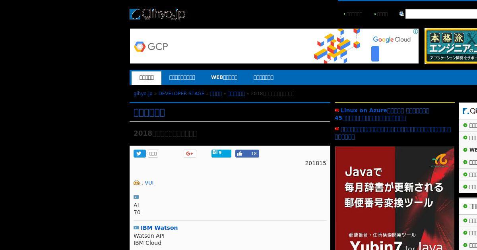
Task: Switch to the WEB tab in the nav bar
Action: 224,77
